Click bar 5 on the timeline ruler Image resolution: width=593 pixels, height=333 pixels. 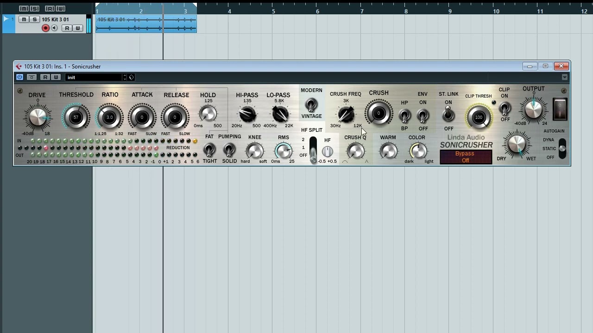coord(273,11)
